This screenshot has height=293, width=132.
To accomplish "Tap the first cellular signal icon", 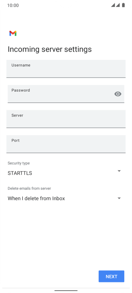I will (x=113, y=5).
